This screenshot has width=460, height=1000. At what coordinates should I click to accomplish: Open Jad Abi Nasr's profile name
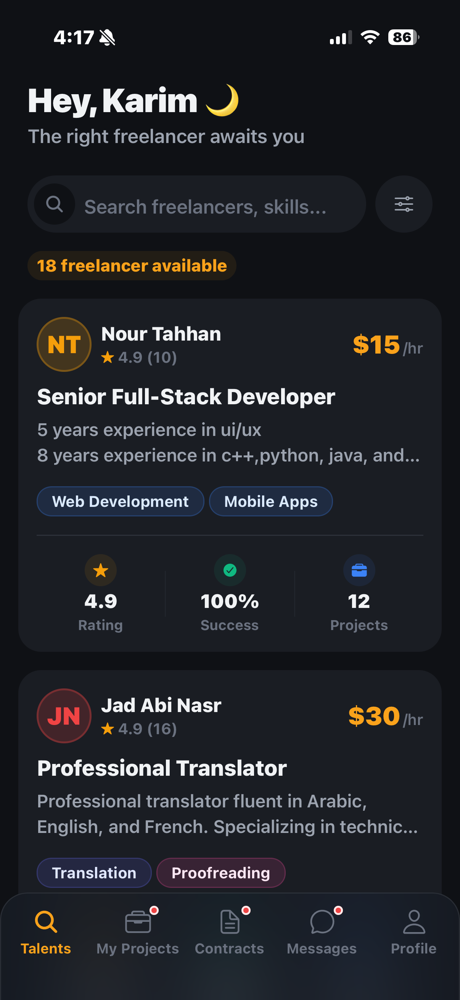point(161,705)
